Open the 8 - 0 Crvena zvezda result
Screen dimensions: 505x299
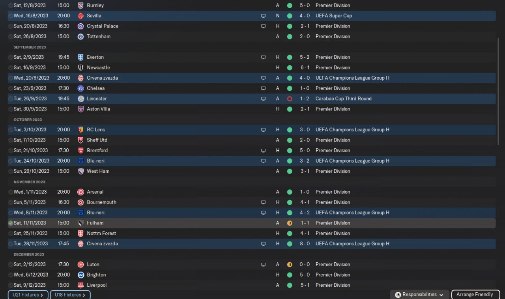tap(304, 244)
